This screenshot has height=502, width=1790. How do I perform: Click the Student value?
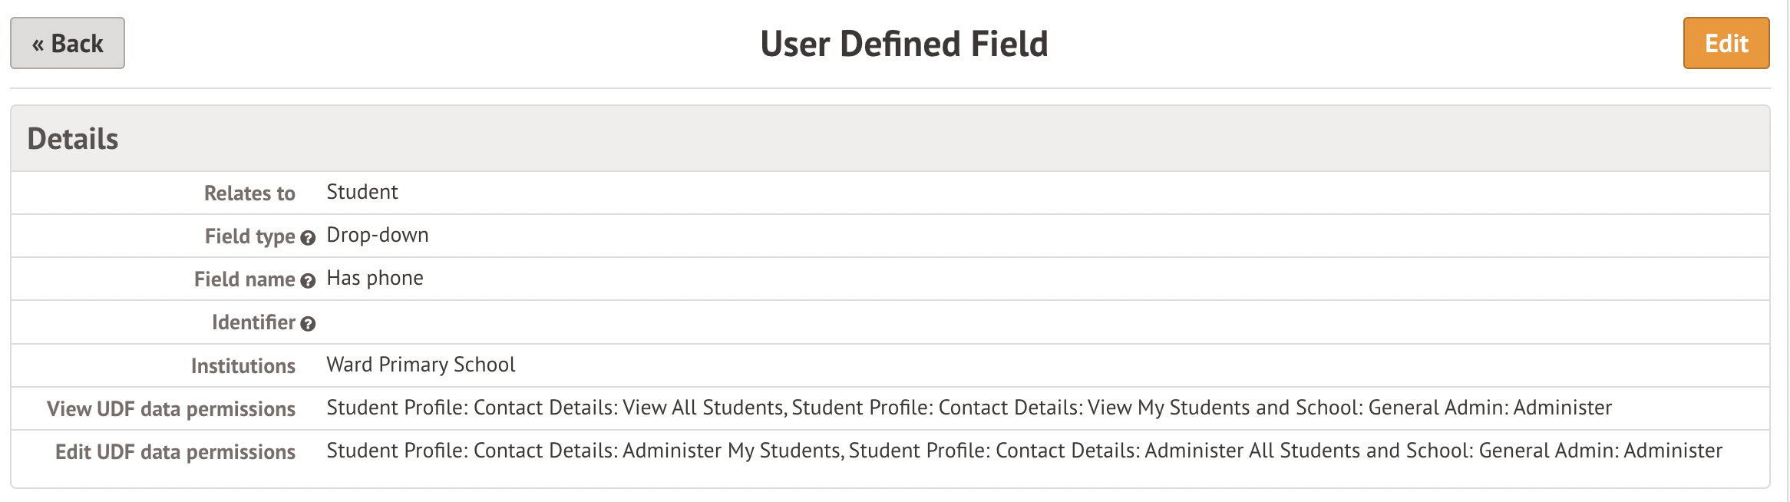point(362,192)
